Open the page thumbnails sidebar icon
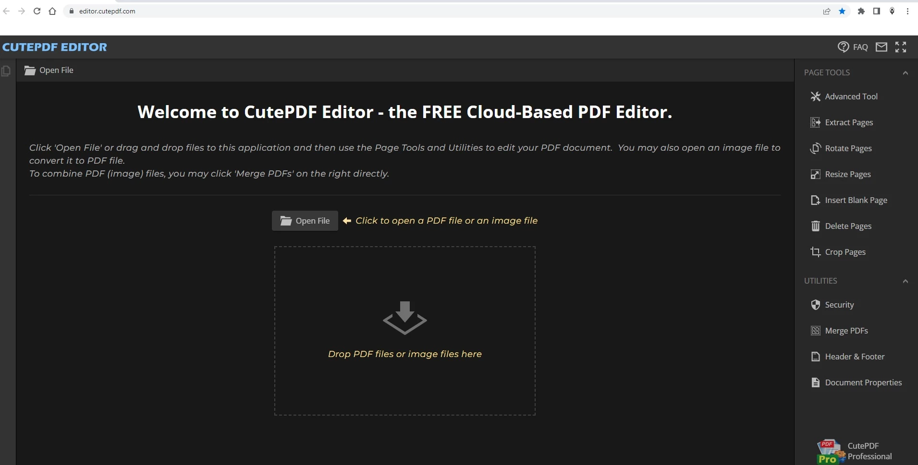The height and width of the screenshot is (465, 918). point(6,71)
